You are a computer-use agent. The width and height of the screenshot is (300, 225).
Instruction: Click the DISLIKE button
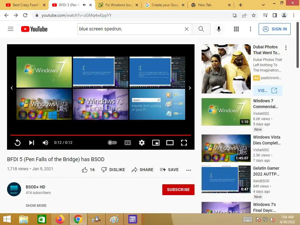point(113,170)
